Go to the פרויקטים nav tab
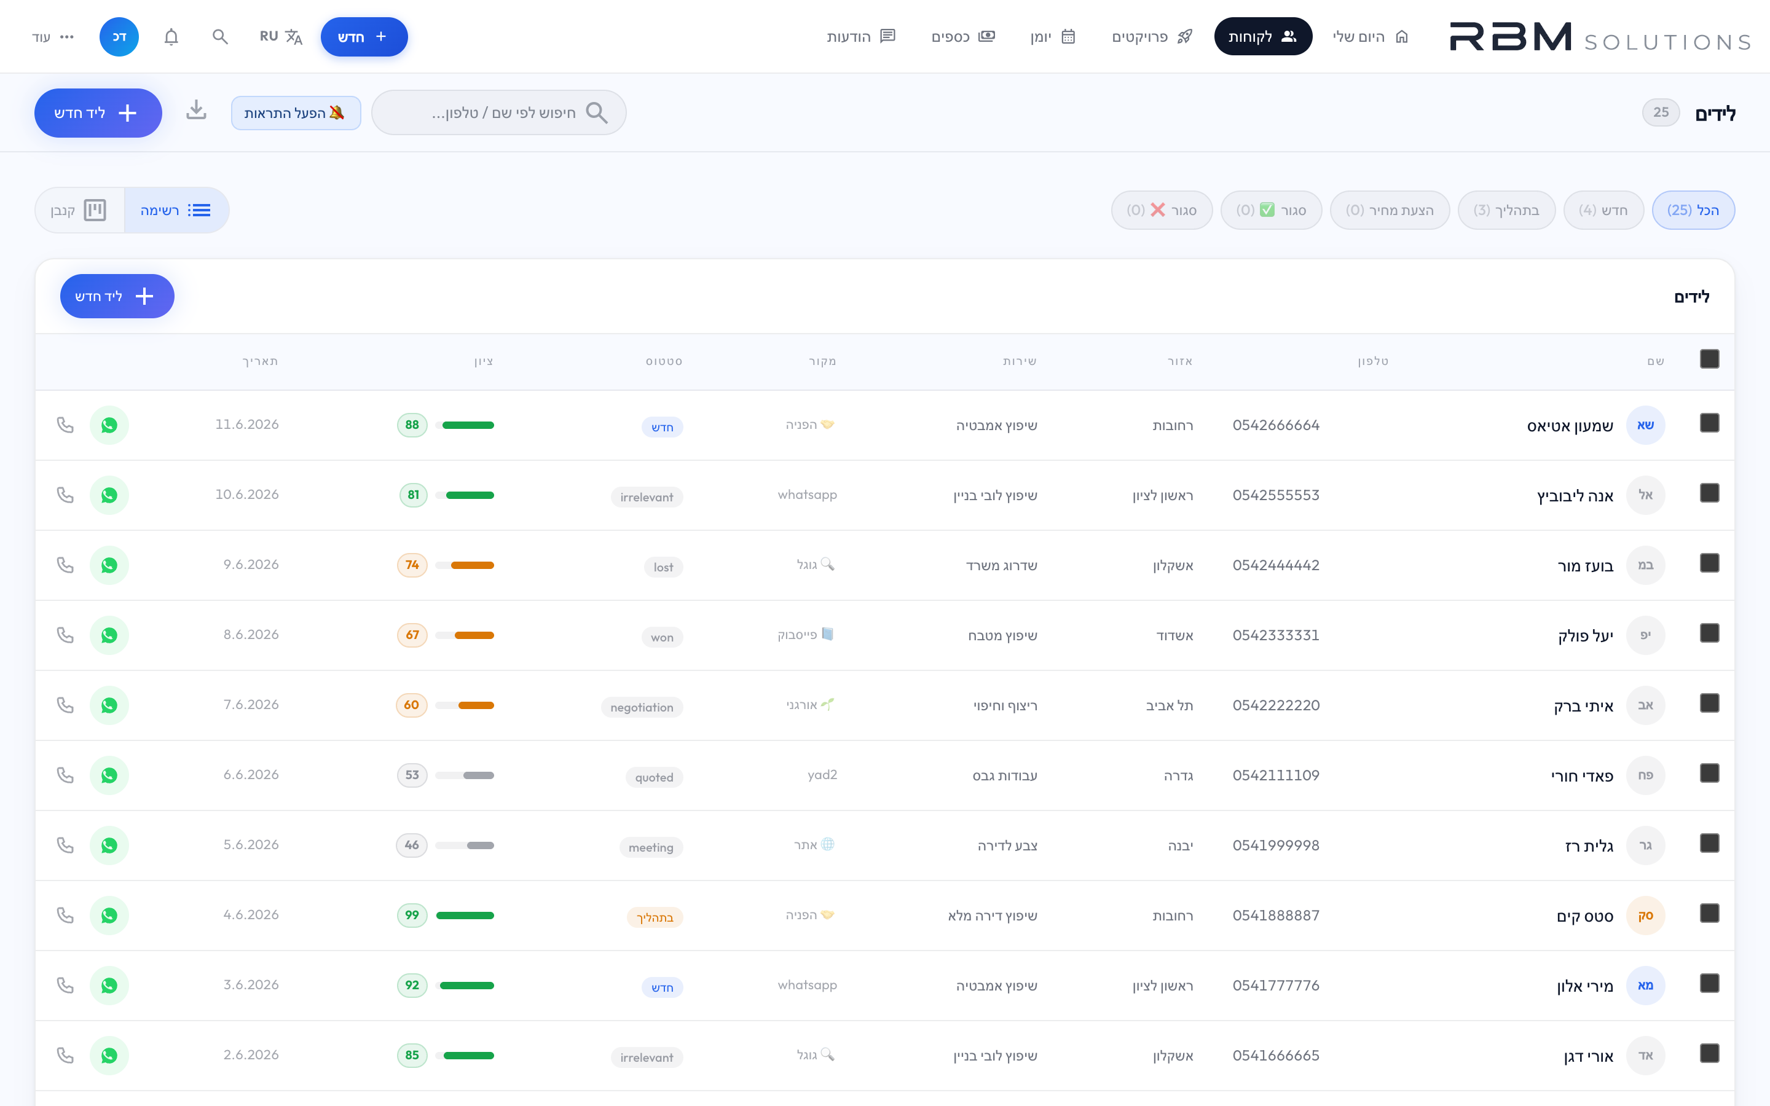 (x=1152, y=37)
